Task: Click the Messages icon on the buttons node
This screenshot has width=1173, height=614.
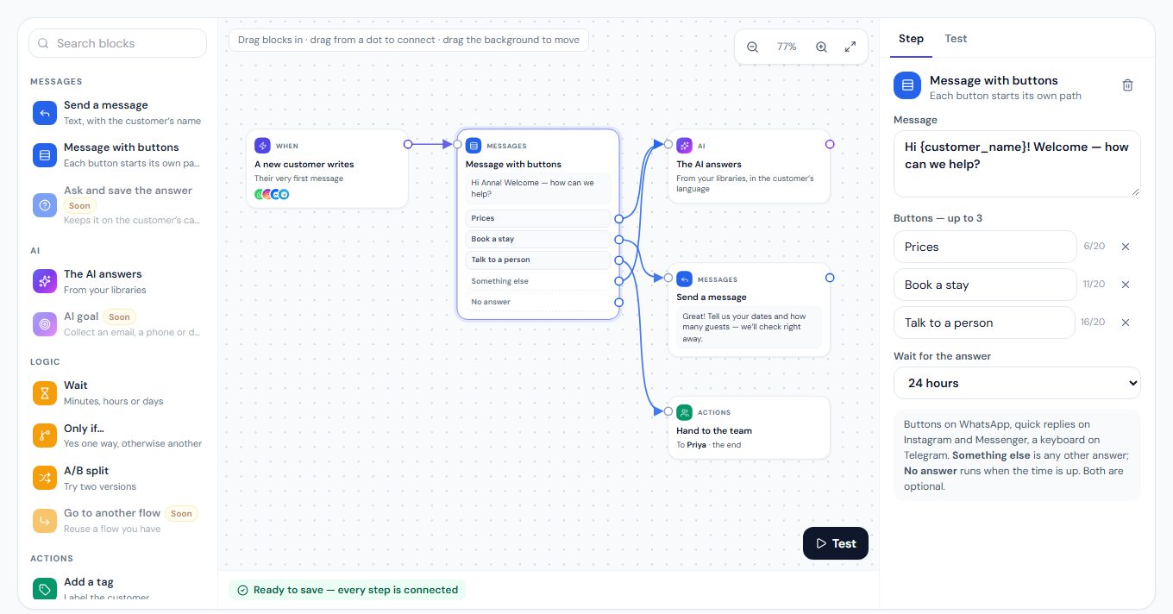Action: click(474, 146)
